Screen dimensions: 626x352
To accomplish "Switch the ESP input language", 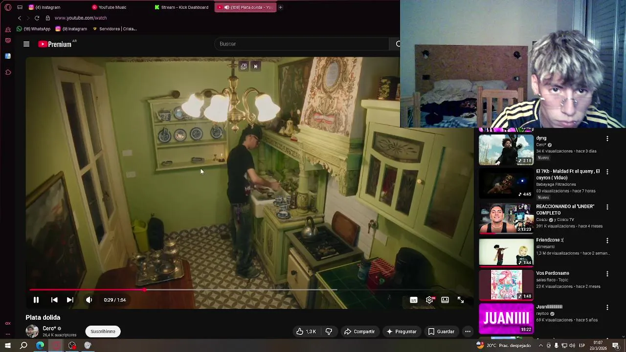I will point(582,346).
